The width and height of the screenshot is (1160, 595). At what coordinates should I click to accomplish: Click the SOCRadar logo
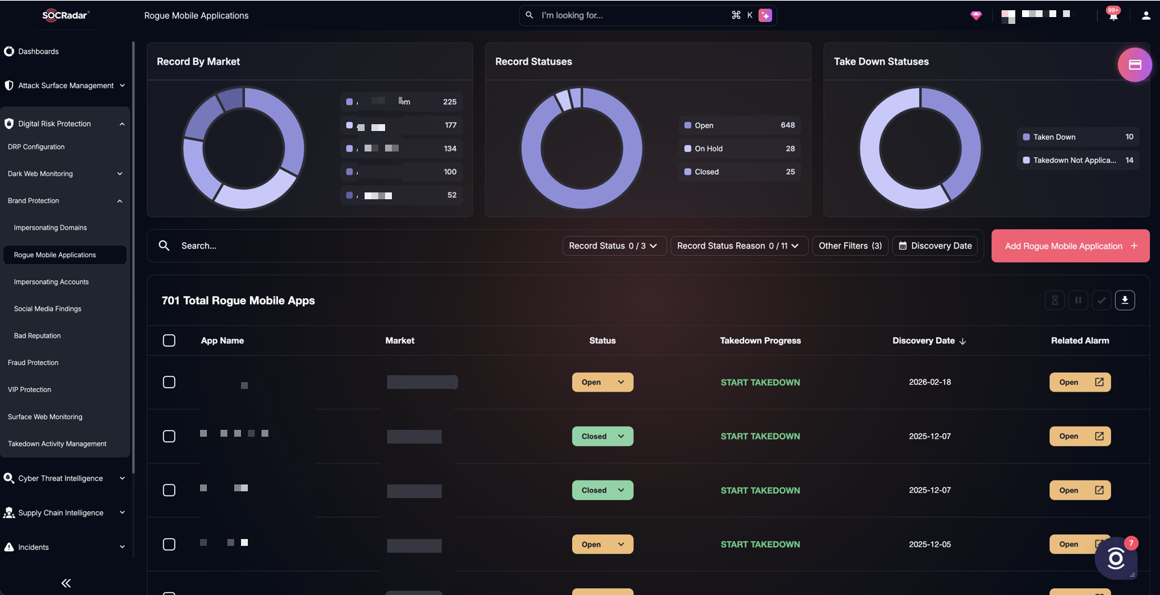coord(66,15)
